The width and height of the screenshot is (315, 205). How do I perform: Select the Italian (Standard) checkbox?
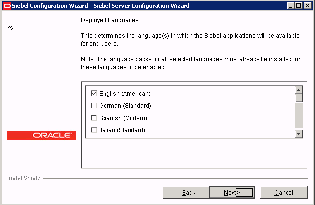coord(94,130)
